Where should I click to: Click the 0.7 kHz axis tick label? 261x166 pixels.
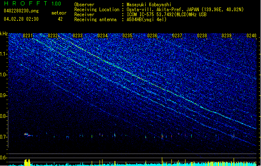(x=4, y=137)
